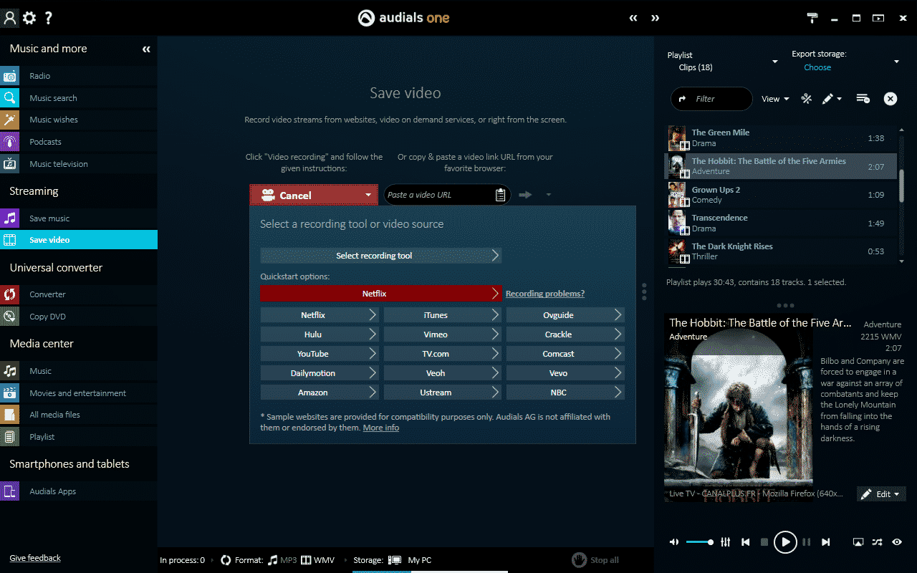The image size is (917, 573).
Task: Click the Give feedback link
Action: (x=35, y=558)
